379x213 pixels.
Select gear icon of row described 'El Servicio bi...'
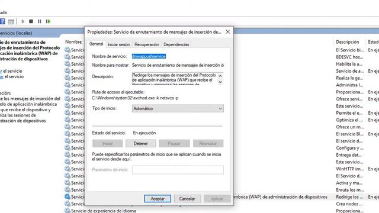[68, 50]
